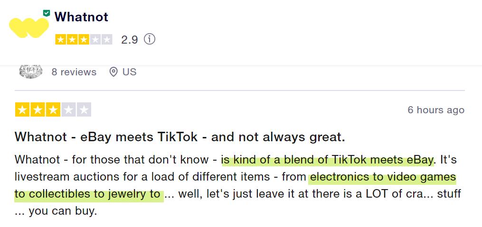The width and height of the screenshot is (482, 227).
Task: Click the "6 hours ago" timestamp
Action: point(435,110)
